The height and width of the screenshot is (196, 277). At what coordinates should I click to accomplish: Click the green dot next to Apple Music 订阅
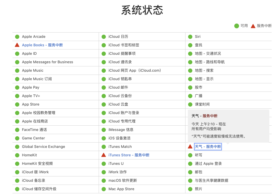point(17,79)
